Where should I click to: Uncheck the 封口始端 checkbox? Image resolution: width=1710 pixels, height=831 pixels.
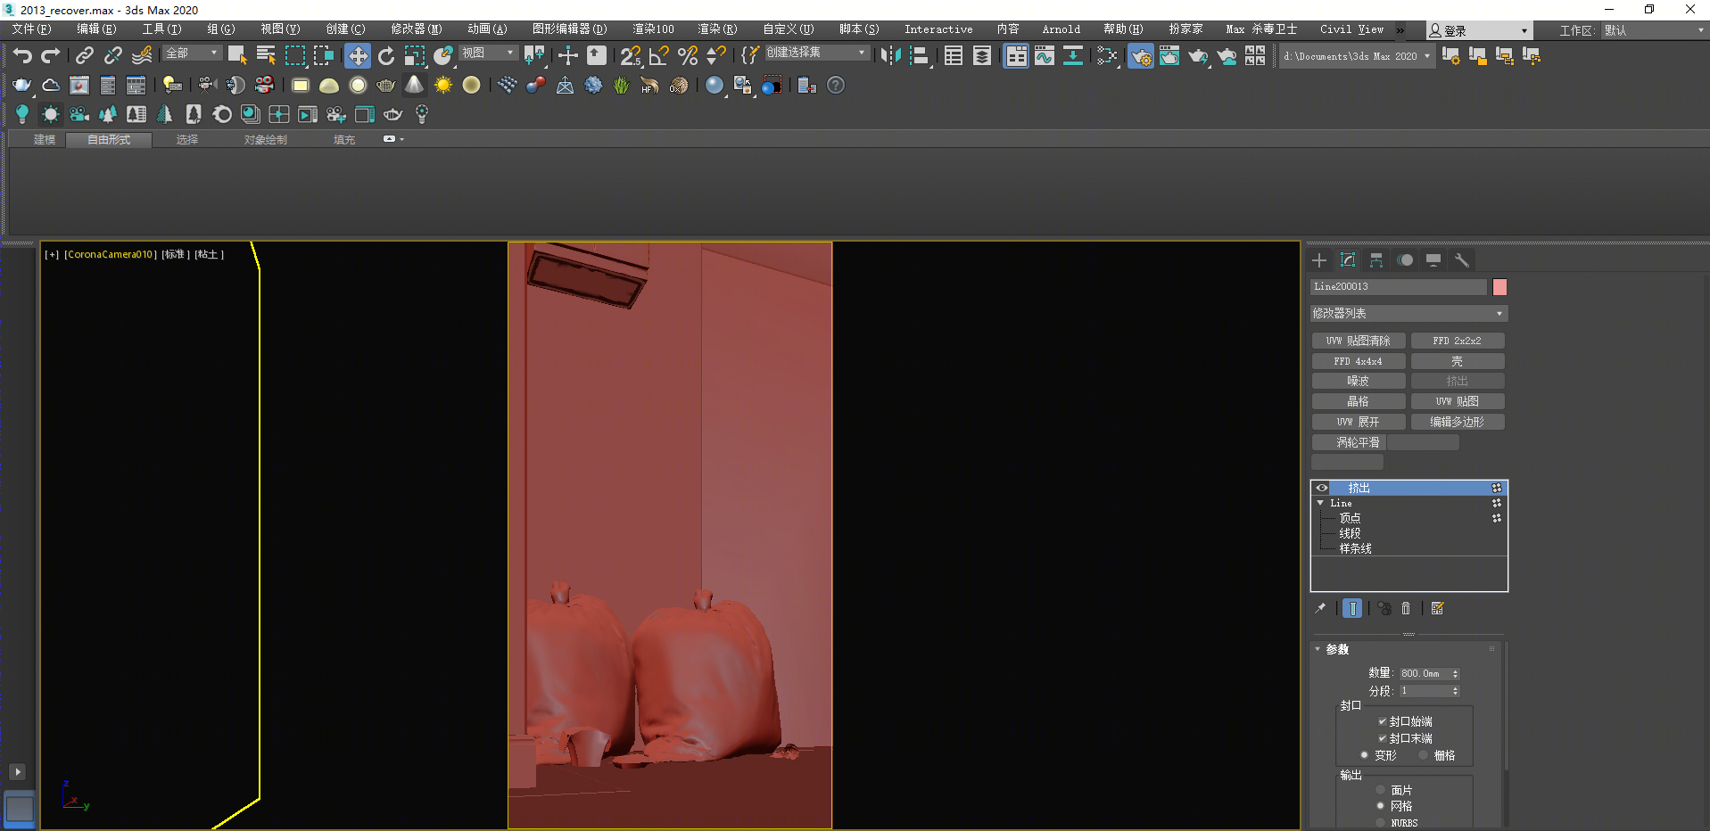pyautogui.click(x=1382, y=721)
